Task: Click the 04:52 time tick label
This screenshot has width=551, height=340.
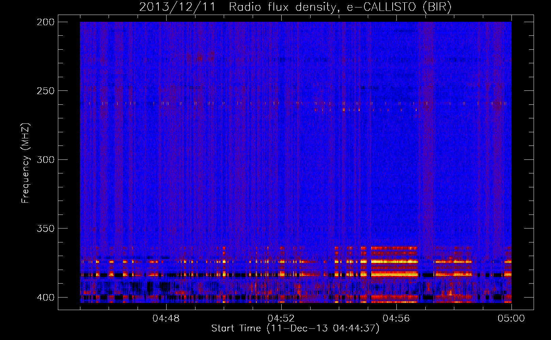Action: tap(281, 319)
